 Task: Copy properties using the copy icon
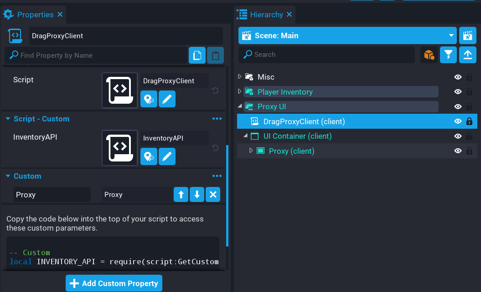coord(197,55)
